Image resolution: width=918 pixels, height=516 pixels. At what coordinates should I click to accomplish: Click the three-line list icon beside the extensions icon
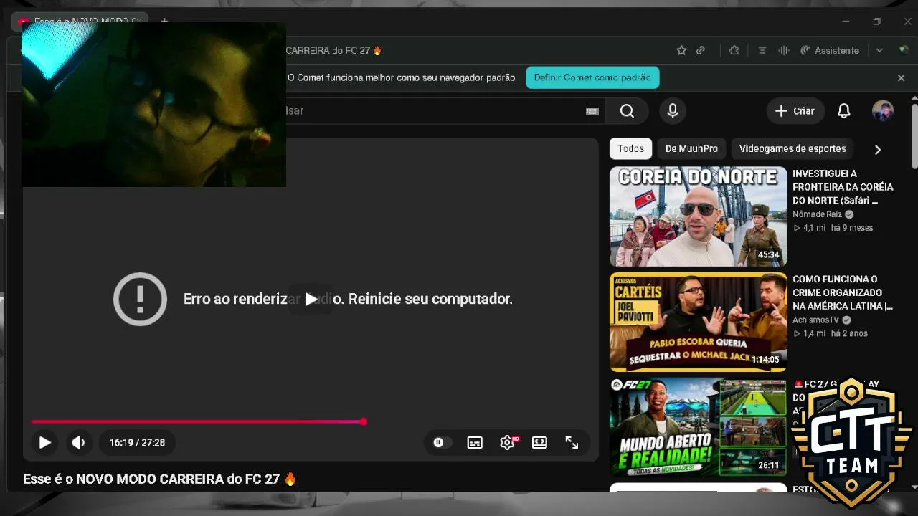point(762,50)
